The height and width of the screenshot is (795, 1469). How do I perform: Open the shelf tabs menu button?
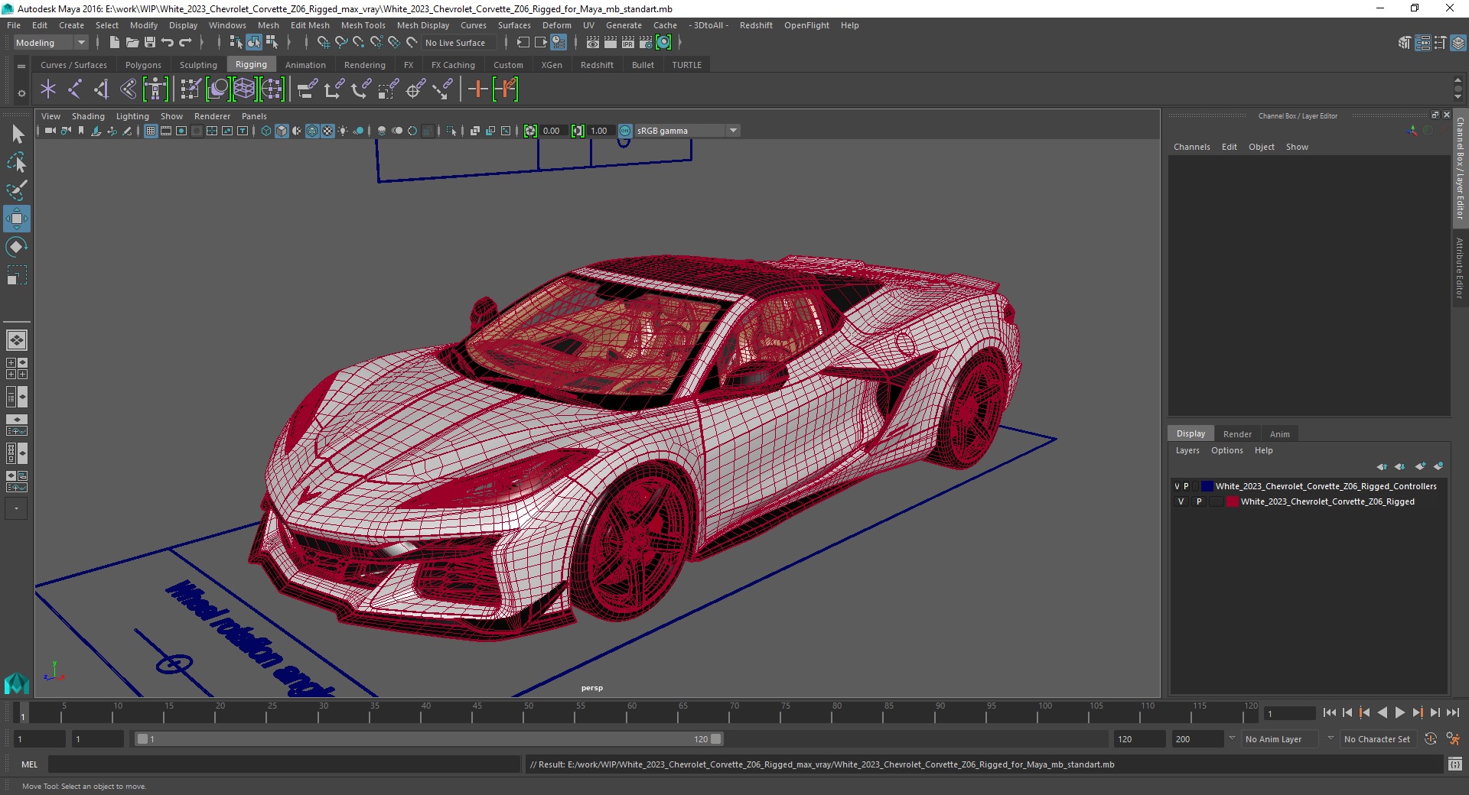[21, 66]
